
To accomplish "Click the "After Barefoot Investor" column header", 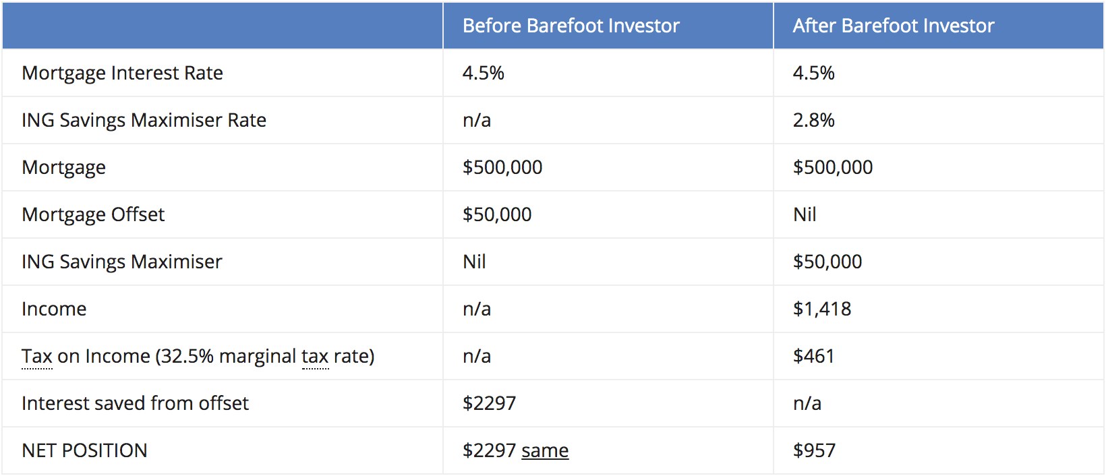I will tap(893, 26).
